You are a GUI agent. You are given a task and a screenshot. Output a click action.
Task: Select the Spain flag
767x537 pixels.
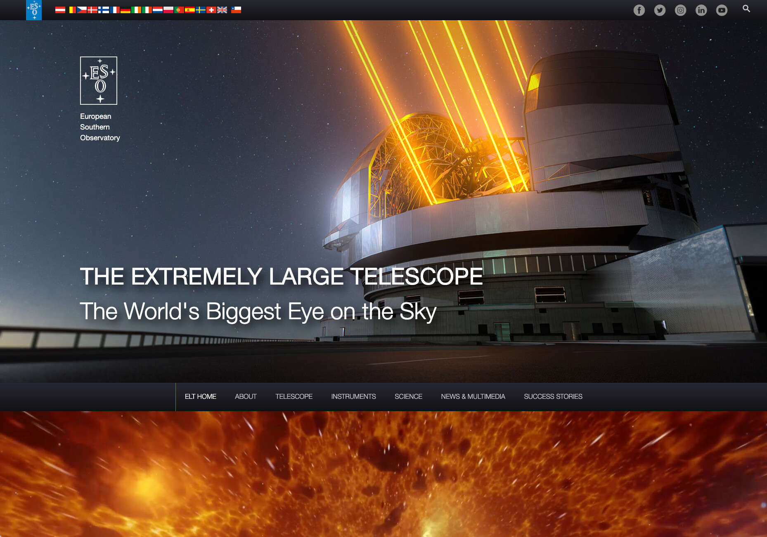coord(190,10)
